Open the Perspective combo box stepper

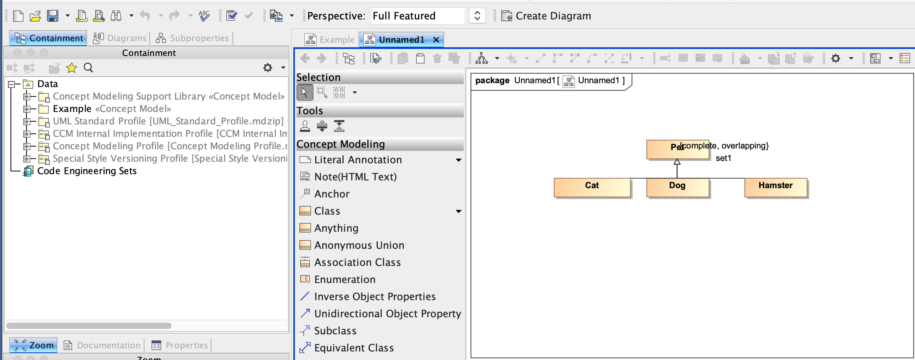coord(477,16)
